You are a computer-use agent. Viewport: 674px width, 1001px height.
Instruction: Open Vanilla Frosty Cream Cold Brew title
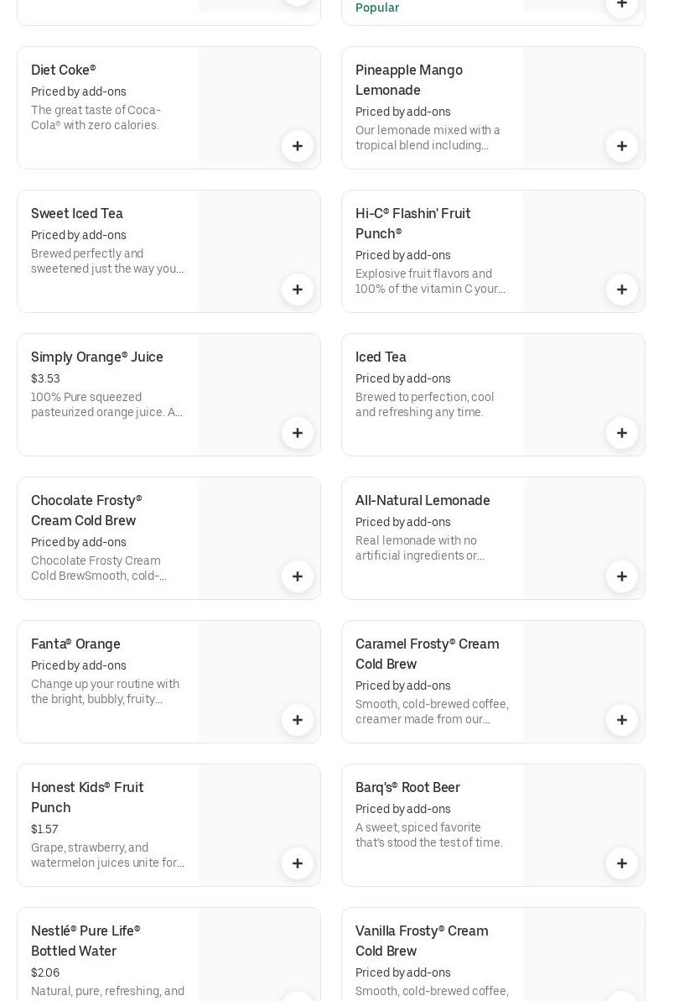coord(422,941)
